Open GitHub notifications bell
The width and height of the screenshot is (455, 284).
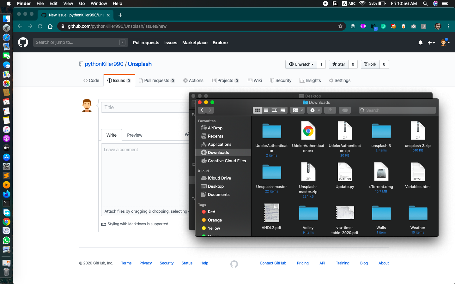point(421,43)
